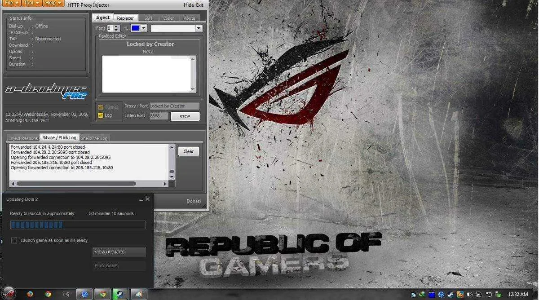Click the greyed PLAY GAME button
Viewport: 539px width, 300px height.
pyautogui.click(x=119, y=266)
